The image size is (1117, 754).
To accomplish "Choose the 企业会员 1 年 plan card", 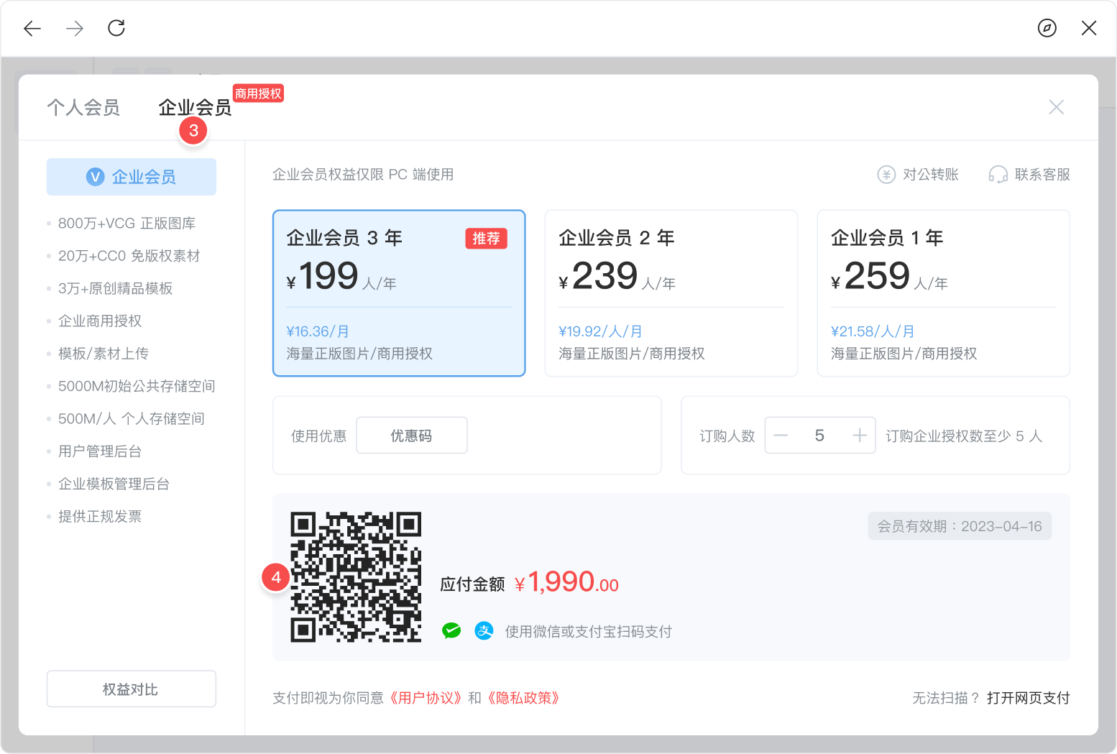I will (944, 293).
